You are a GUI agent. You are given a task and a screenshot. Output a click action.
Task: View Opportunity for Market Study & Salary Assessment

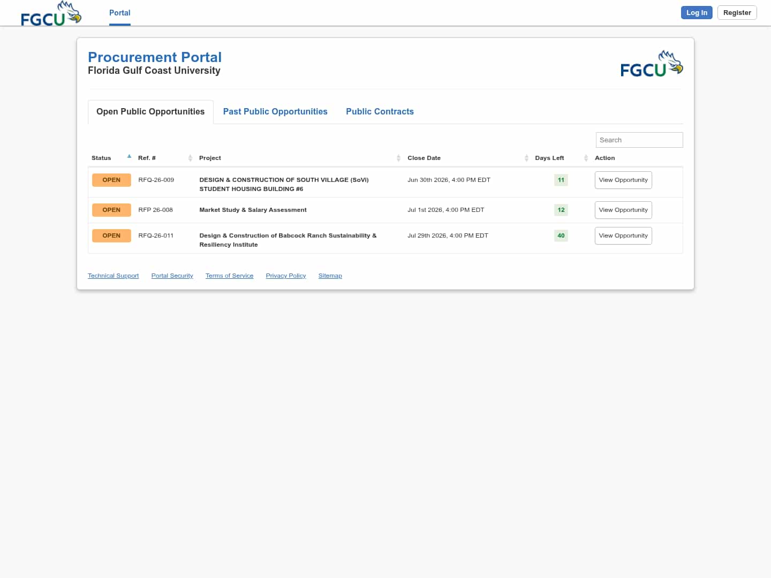pos(623,210)
